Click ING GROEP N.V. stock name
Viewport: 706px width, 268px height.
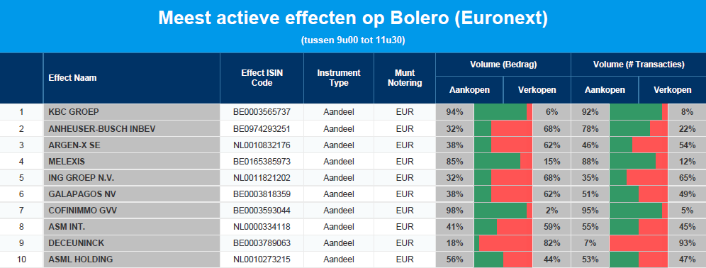click(x=81, y=177)
